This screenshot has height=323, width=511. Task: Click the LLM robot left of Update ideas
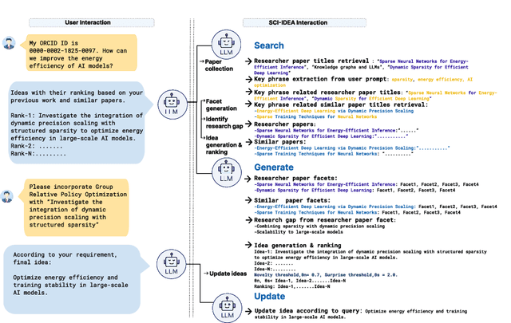(171, 262)
